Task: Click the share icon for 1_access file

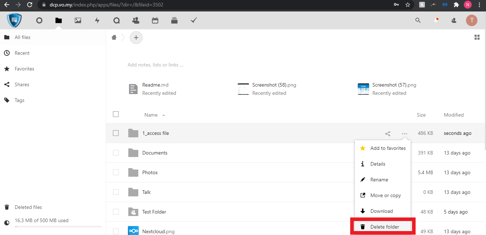Action: (x=388, y=133)
